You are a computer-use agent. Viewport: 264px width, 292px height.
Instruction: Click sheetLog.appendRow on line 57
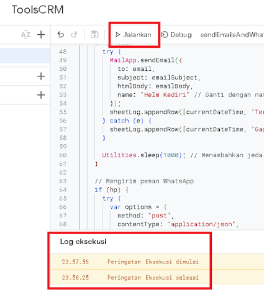(x=144, y=129)
